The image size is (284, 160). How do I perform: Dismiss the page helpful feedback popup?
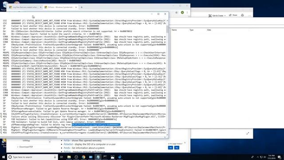(x=185, y=143)
